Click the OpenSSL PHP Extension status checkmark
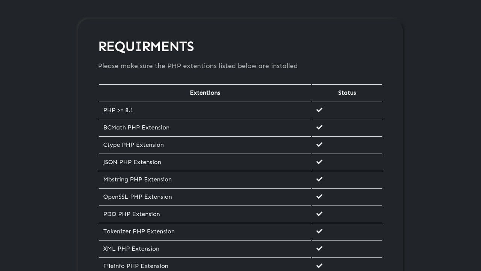 point(319,196)
